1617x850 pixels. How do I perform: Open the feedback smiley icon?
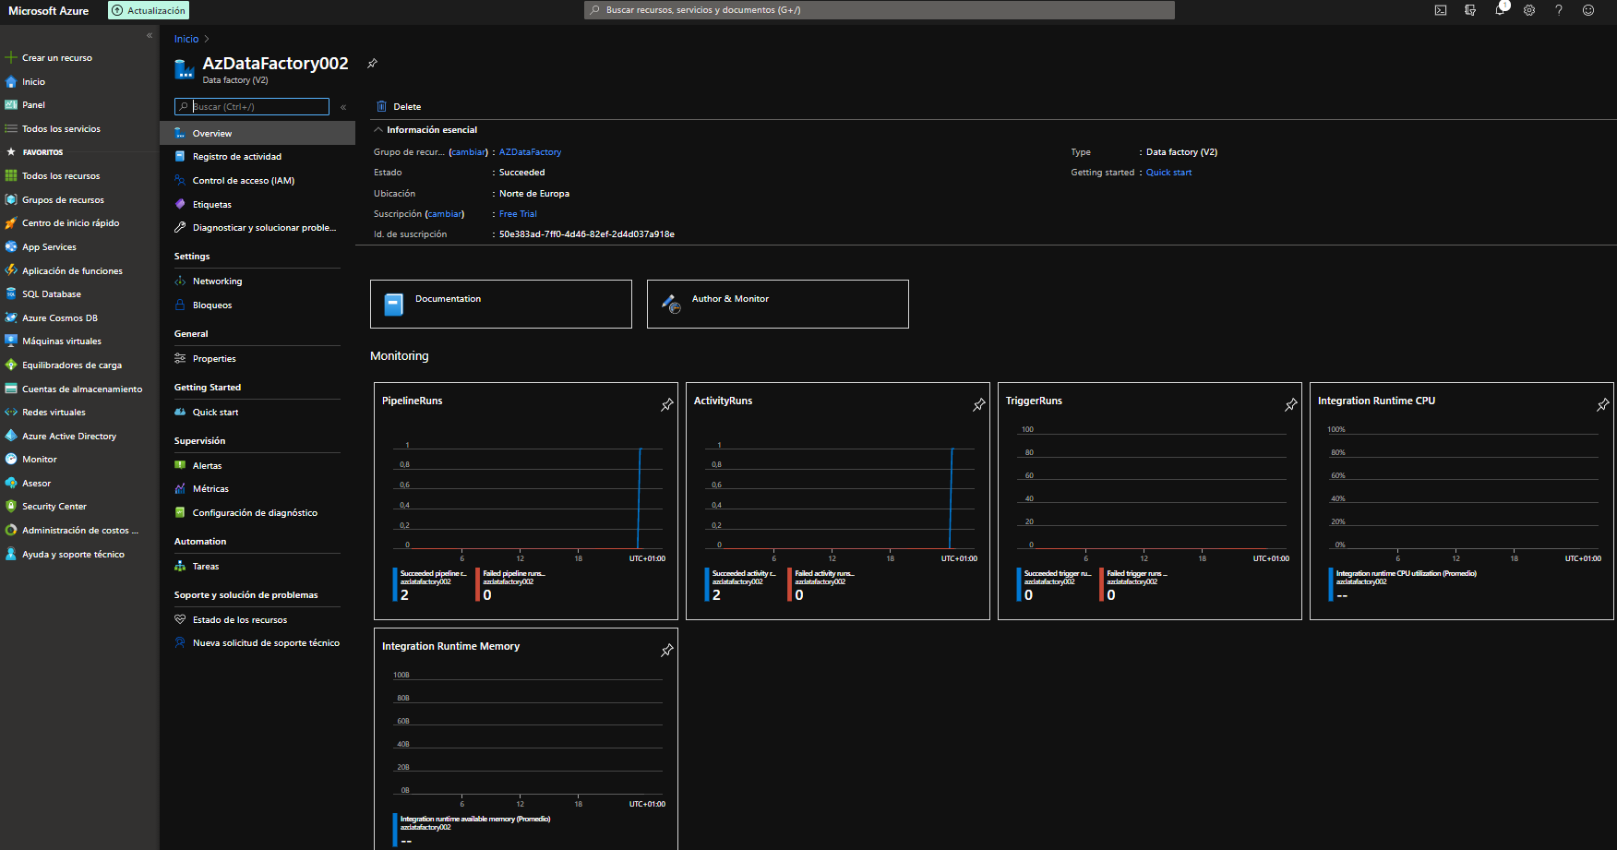click(1588, 10)
